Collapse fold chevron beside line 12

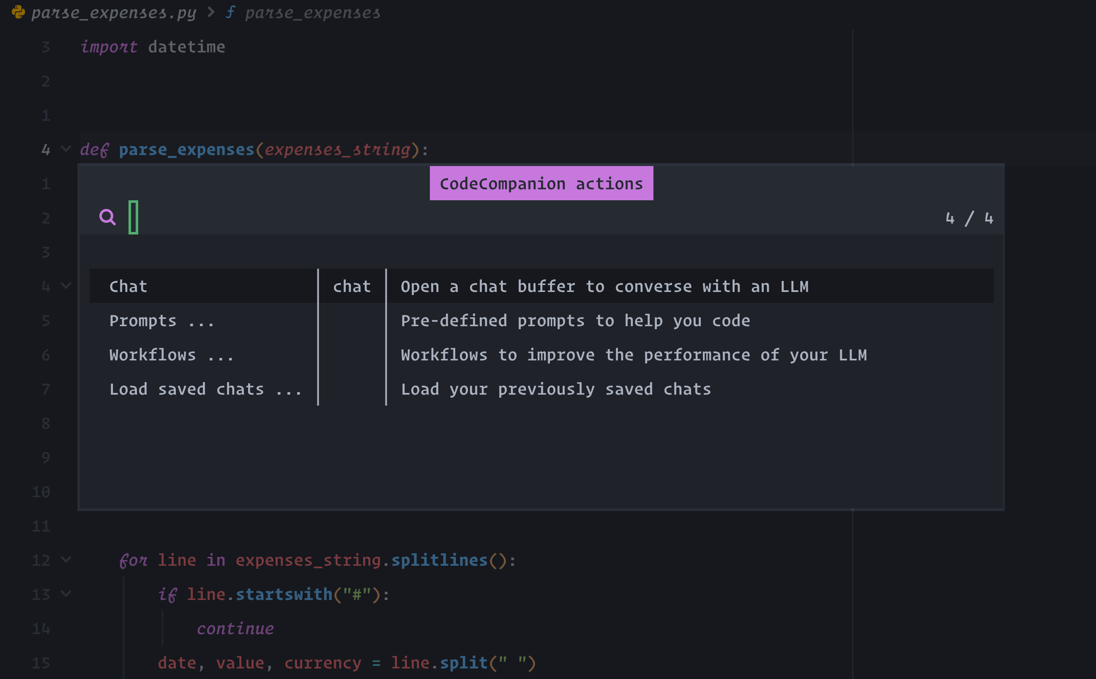pyautogui.click(x=66, y=559)
